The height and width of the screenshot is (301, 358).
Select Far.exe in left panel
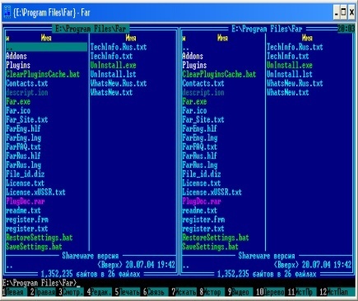[x=18, y=101]
